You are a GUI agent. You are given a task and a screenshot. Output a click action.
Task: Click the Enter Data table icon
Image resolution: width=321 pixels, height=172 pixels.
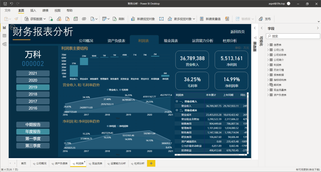76,19
